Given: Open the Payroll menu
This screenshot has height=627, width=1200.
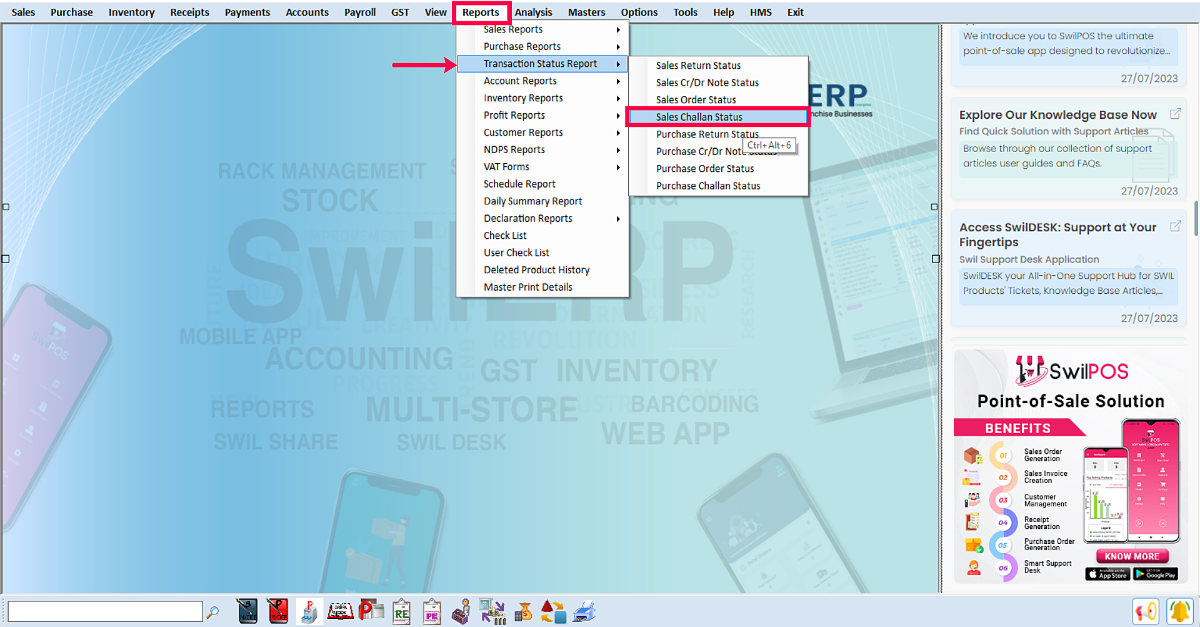Looking at the screenshot, I should pyautogui.click(x=360, y=12).
